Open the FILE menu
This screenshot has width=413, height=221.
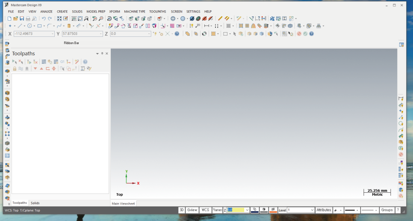[11, 12]
